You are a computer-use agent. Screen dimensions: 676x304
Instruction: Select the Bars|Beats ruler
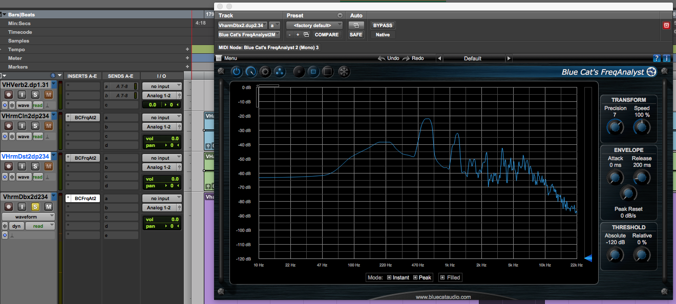(21, 15)
